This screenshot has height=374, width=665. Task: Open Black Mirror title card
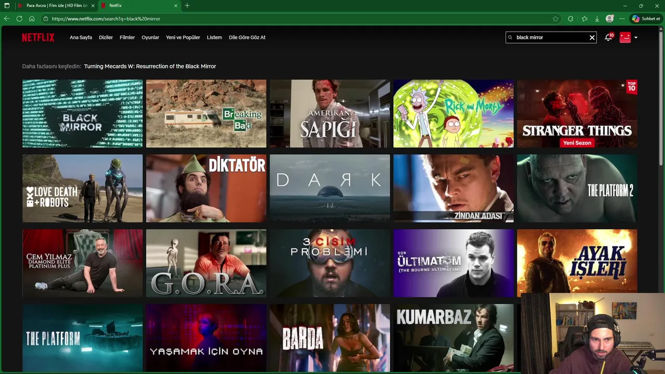83,114
